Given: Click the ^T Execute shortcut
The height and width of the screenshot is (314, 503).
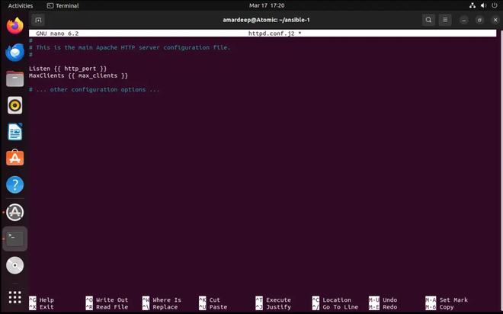Looking at the screenshot, I should [274, 300].
